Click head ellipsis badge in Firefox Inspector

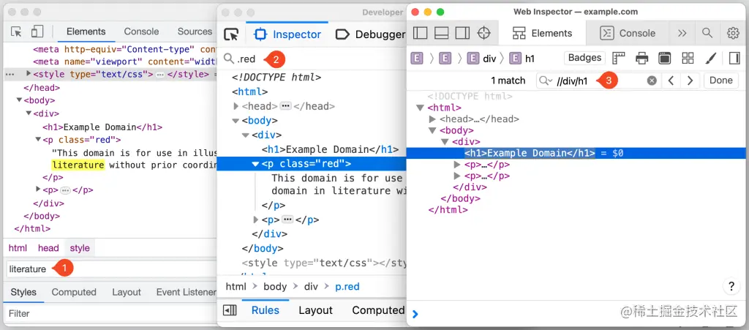point(286,106)
